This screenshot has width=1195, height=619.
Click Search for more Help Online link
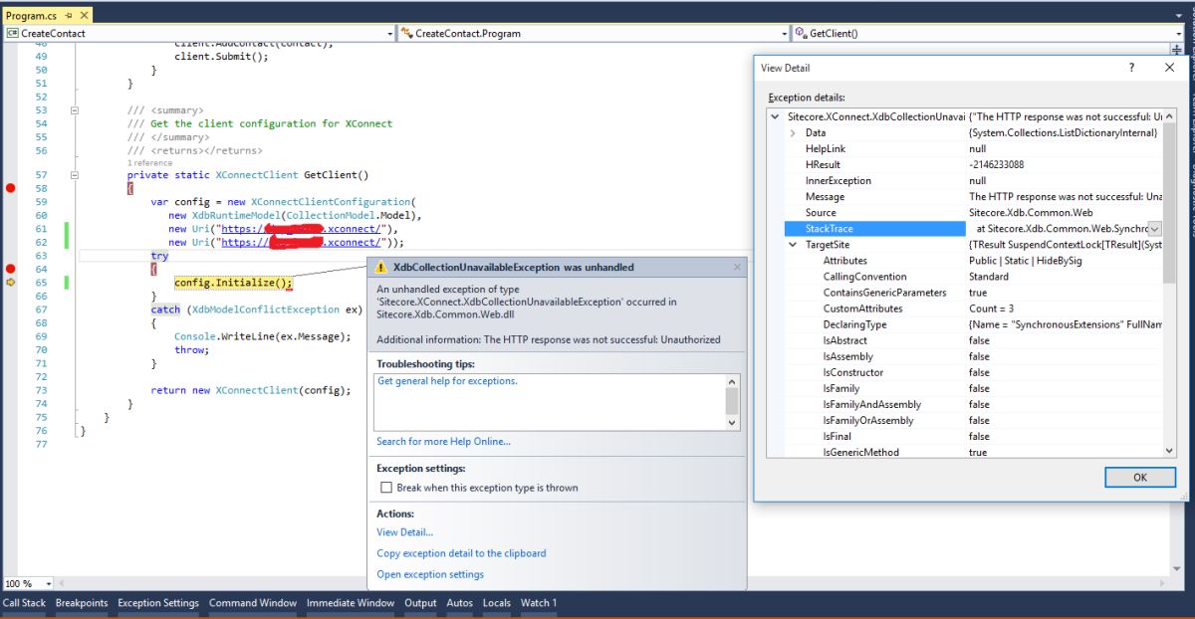[443, 442]
